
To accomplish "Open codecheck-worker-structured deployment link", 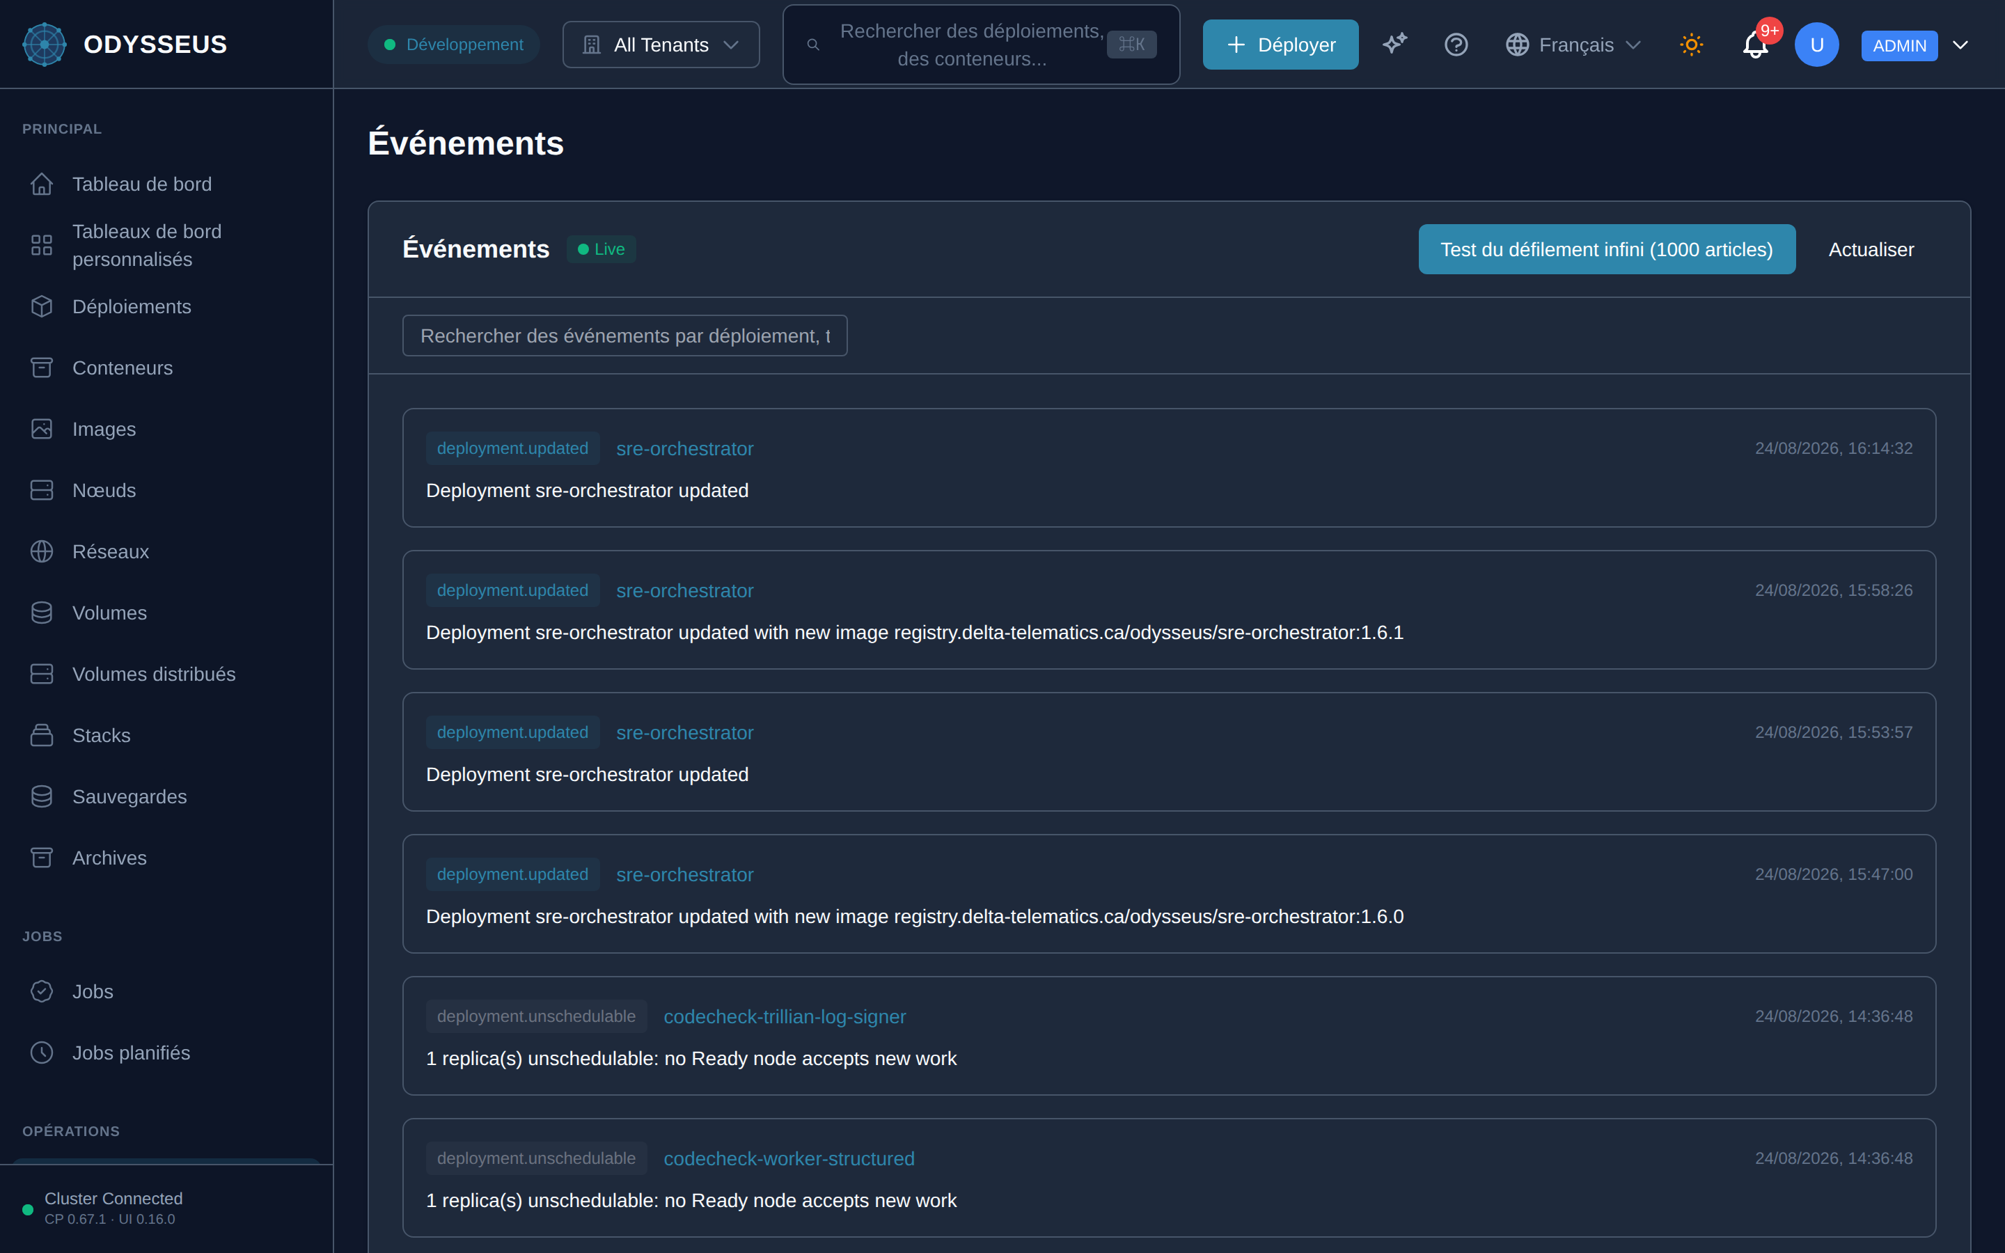I will coord(789,1158).
